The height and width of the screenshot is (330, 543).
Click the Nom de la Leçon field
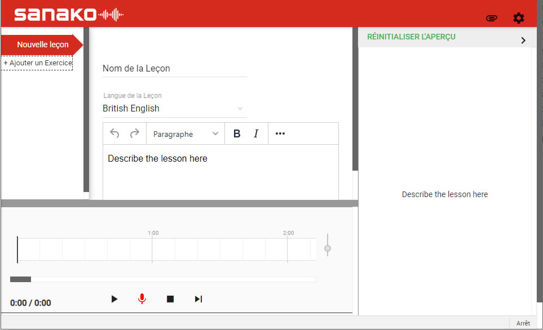pyautogui.click(x=174, y=69)
